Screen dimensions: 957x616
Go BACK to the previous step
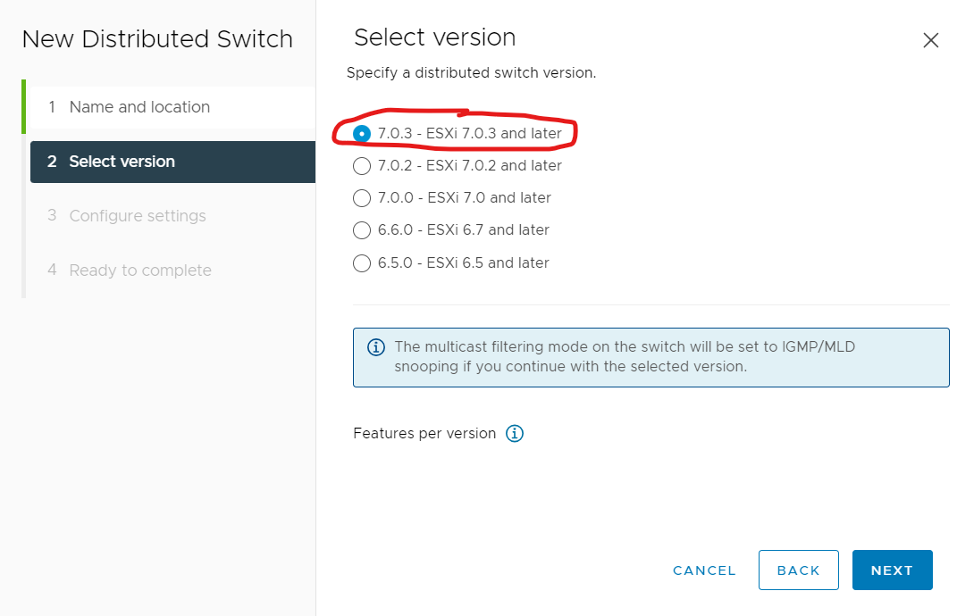click(798, 570)
